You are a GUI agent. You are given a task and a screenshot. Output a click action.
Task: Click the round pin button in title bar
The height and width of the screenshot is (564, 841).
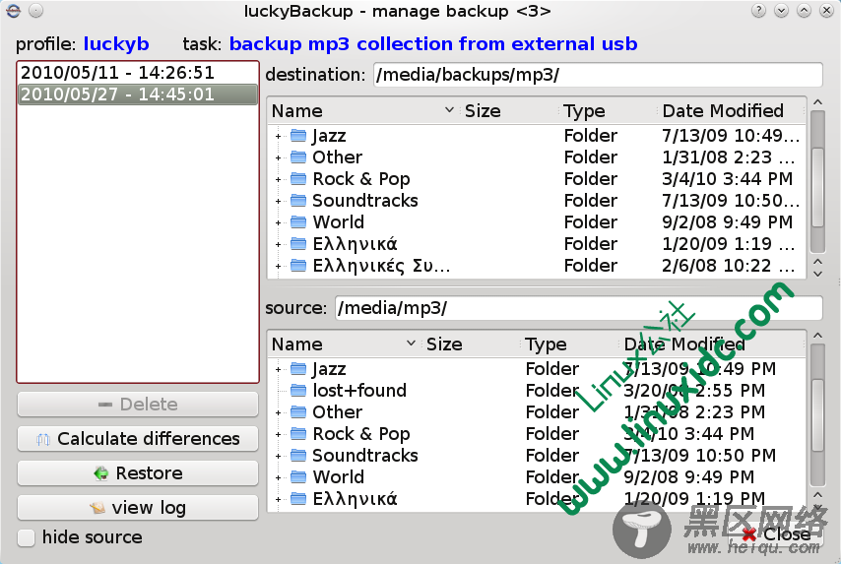(x=35, y=11)
